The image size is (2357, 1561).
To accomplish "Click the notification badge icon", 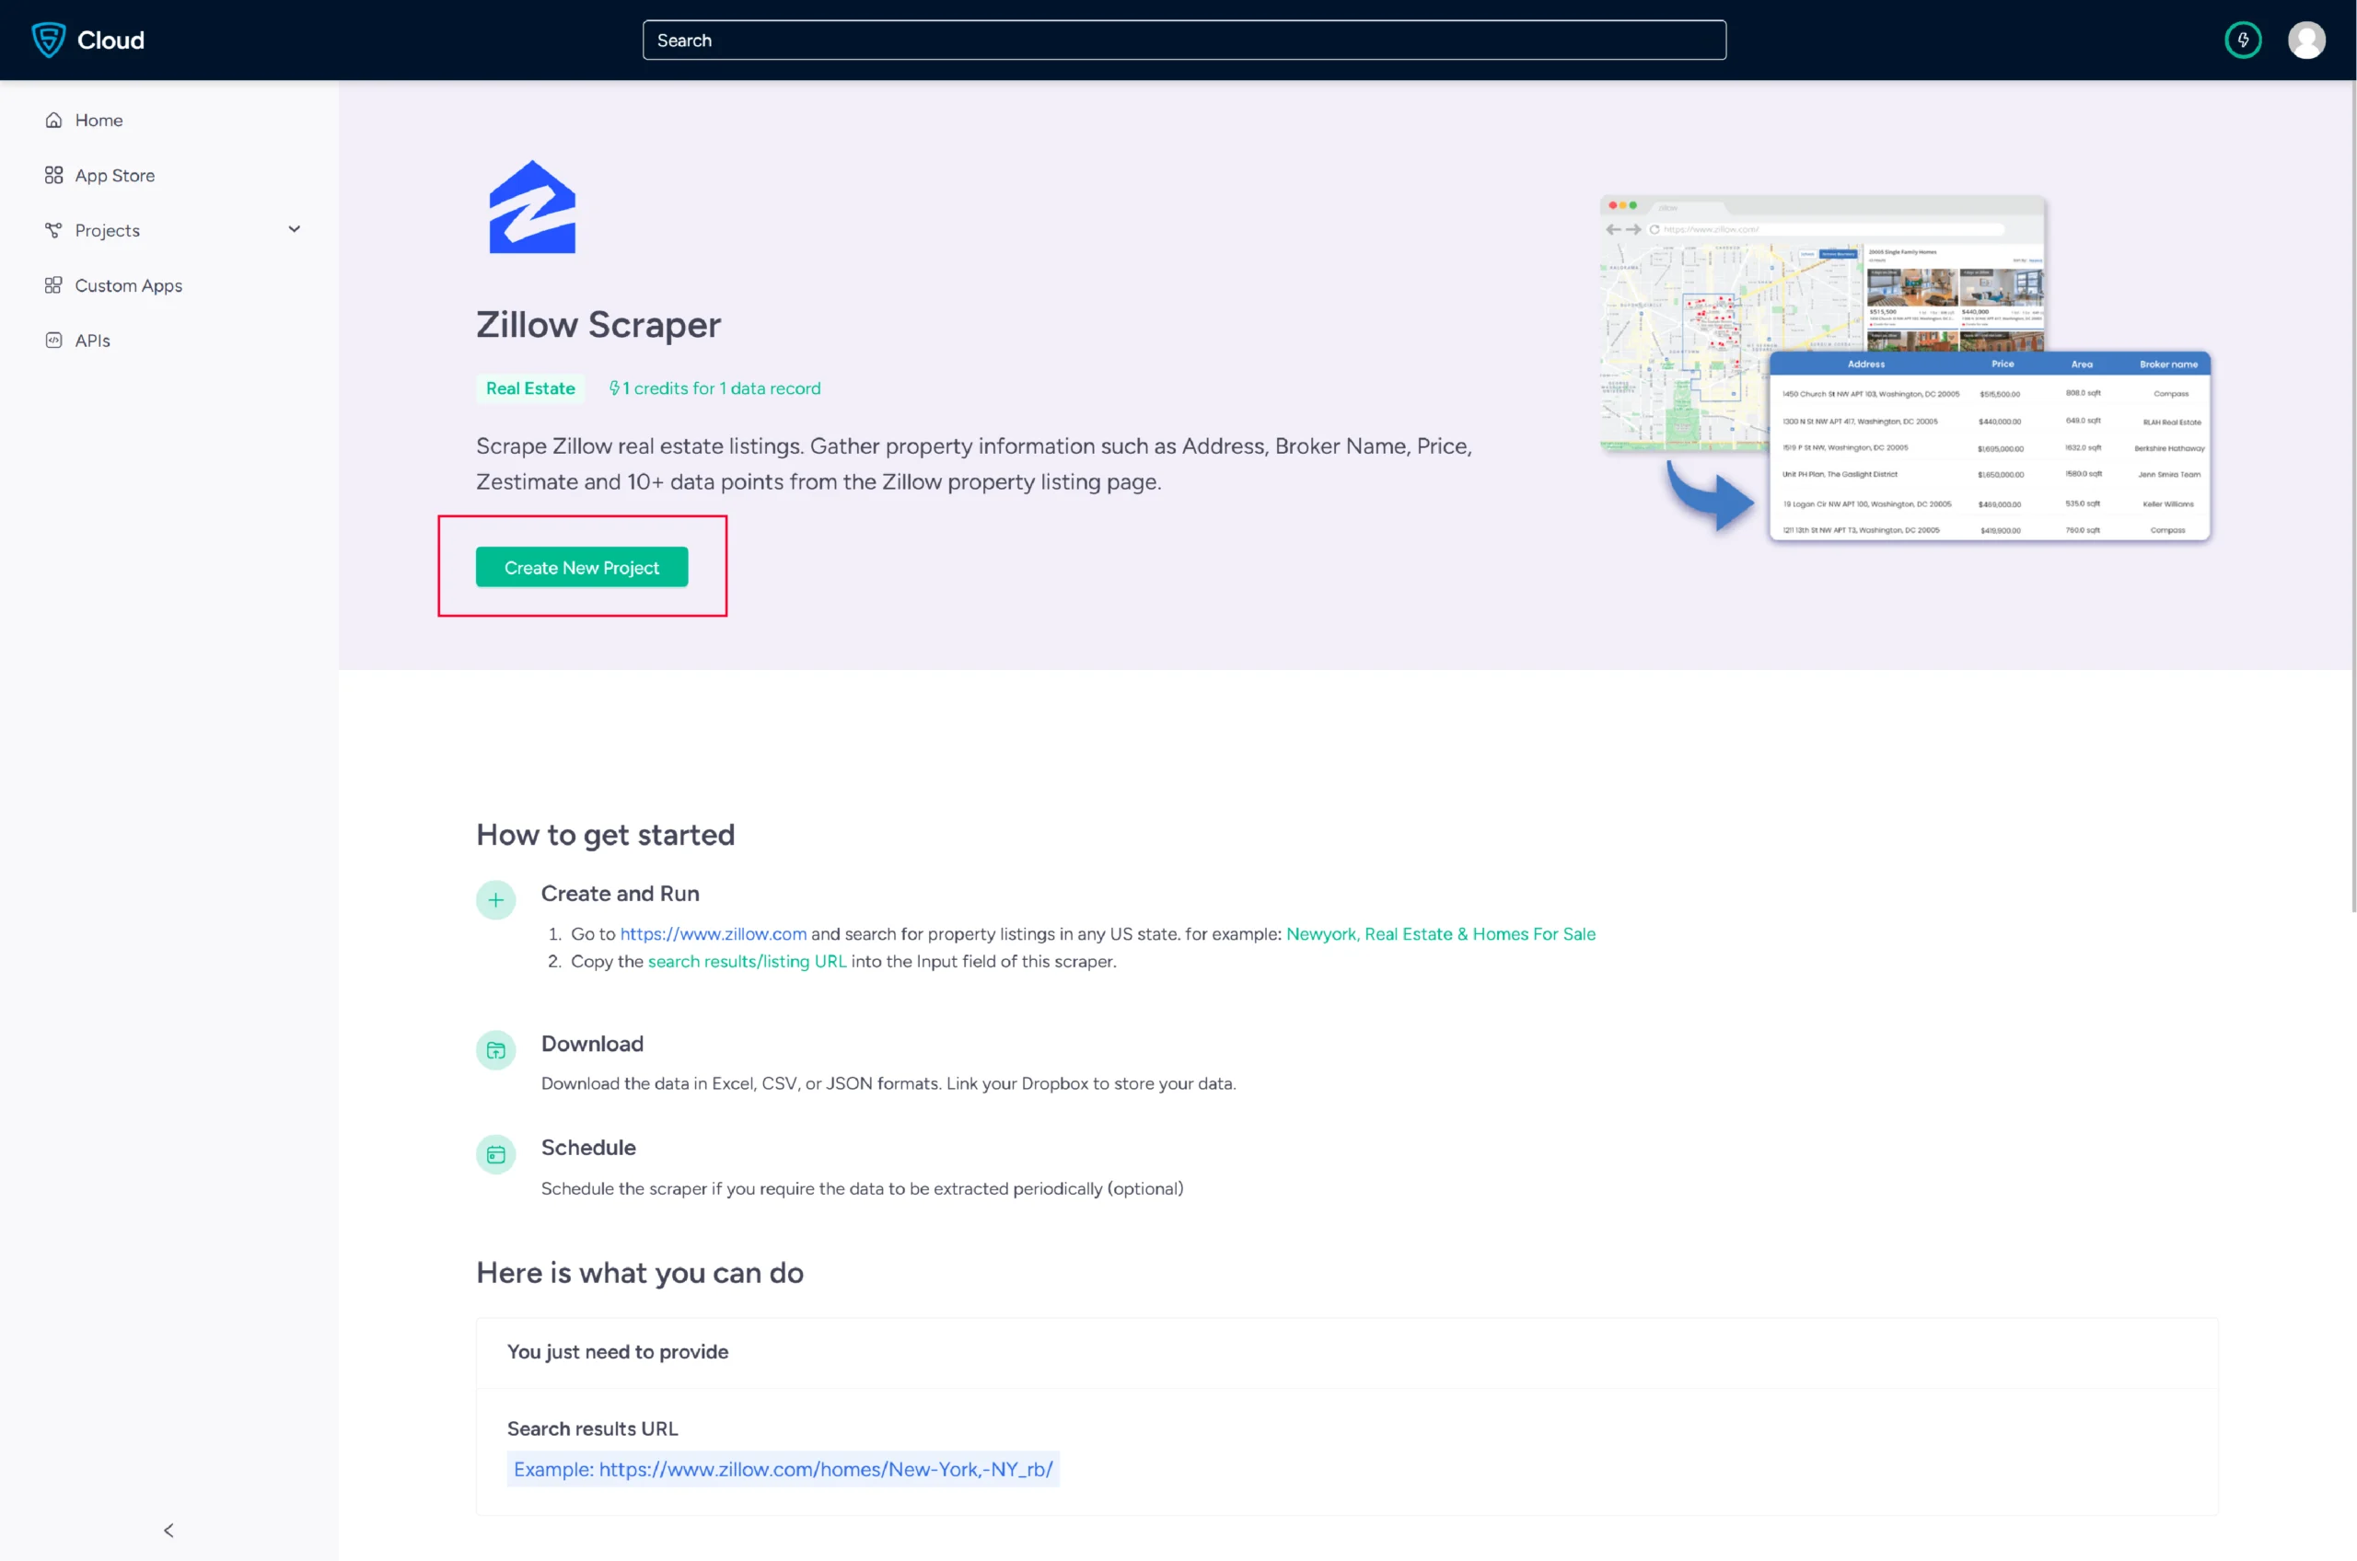I will click(2244, 39).
